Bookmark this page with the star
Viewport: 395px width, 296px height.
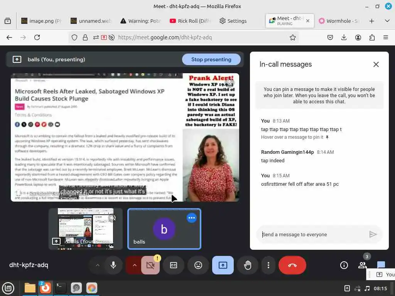pos(292,37)
